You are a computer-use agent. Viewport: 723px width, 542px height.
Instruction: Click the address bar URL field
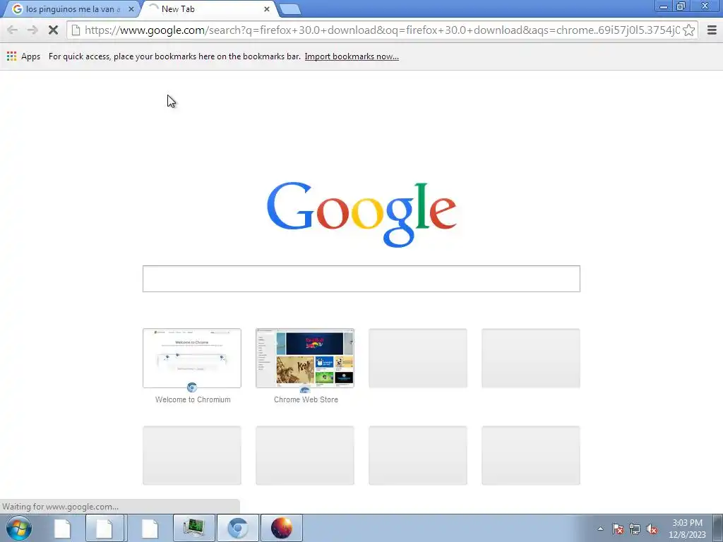pyautogui.click(x=382, y=30)
